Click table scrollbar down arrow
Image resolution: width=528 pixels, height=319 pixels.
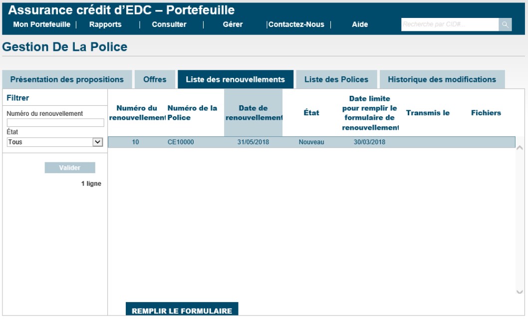coord(520,292)
